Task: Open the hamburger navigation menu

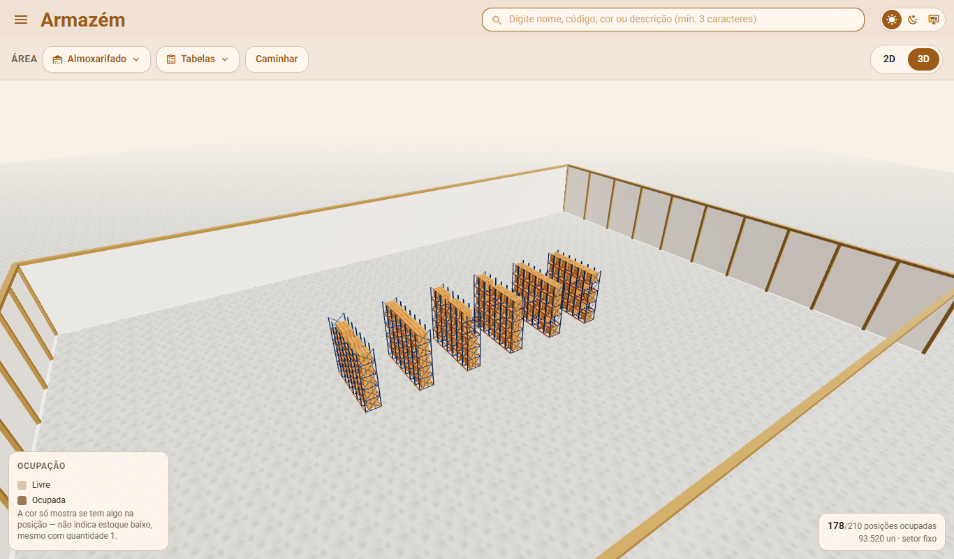Action: [21, 20]
